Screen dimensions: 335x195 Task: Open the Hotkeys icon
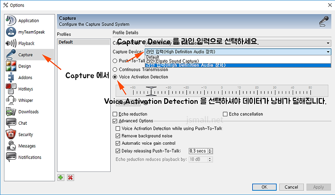(11, 89)
